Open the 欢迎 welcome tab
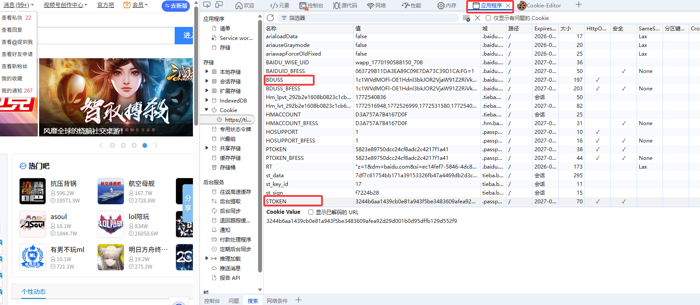 pos(245,6)
